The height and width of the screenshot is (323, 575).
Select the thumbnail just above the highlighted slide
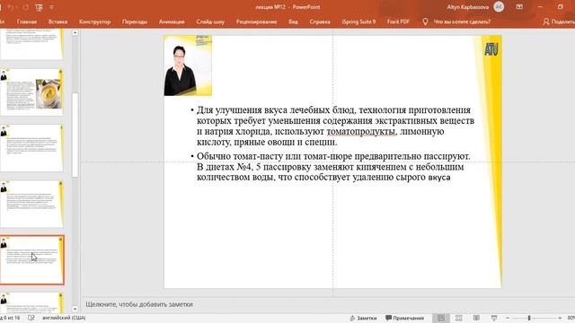31,204
